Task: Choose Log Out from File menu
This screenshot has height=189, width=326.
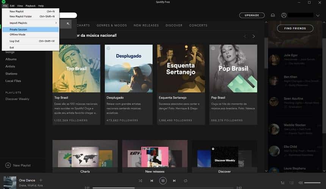Action: pyautogui.click(x=31, y=41)
